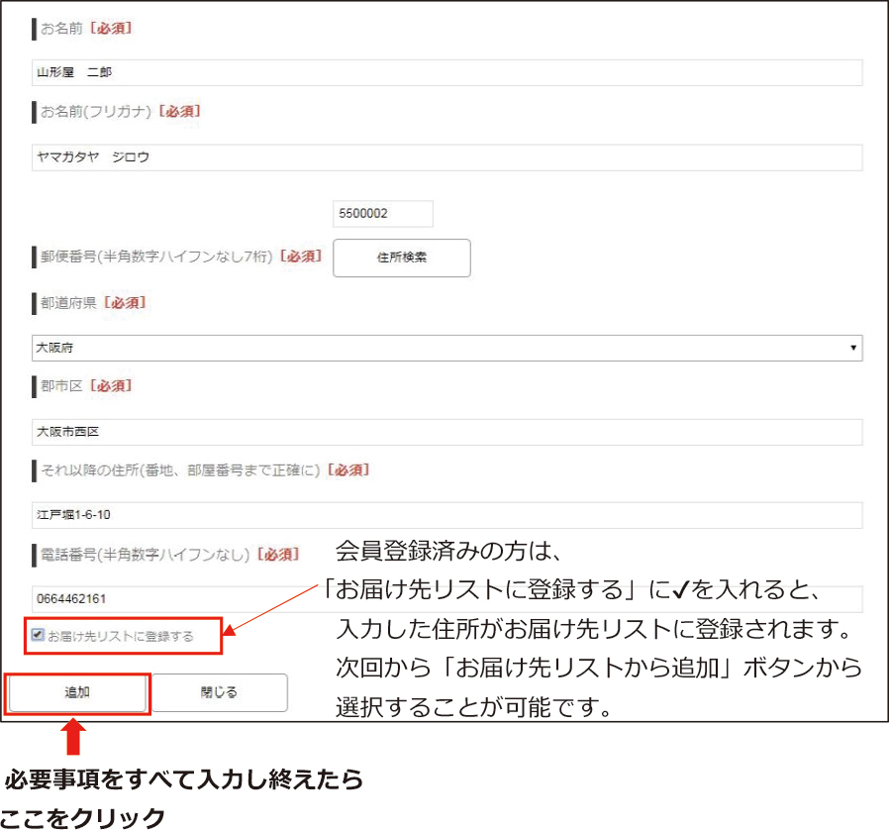Click the 郵便番号 label text

tap(155, 257)
